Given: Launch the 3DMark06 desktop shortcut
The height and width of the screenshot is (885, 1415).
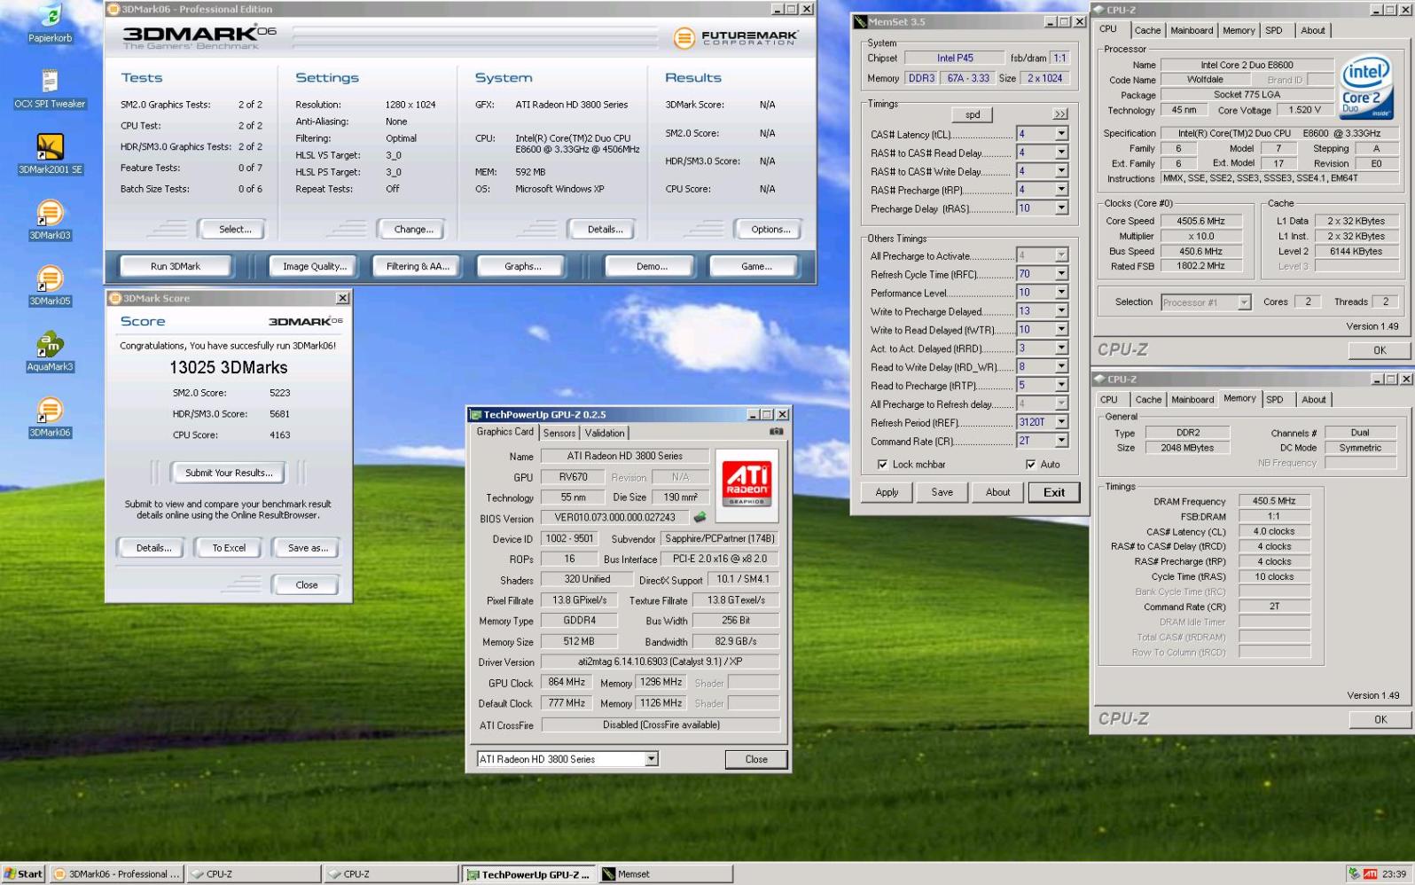Looking at the screenshot, I should click(x=50, y=417).
